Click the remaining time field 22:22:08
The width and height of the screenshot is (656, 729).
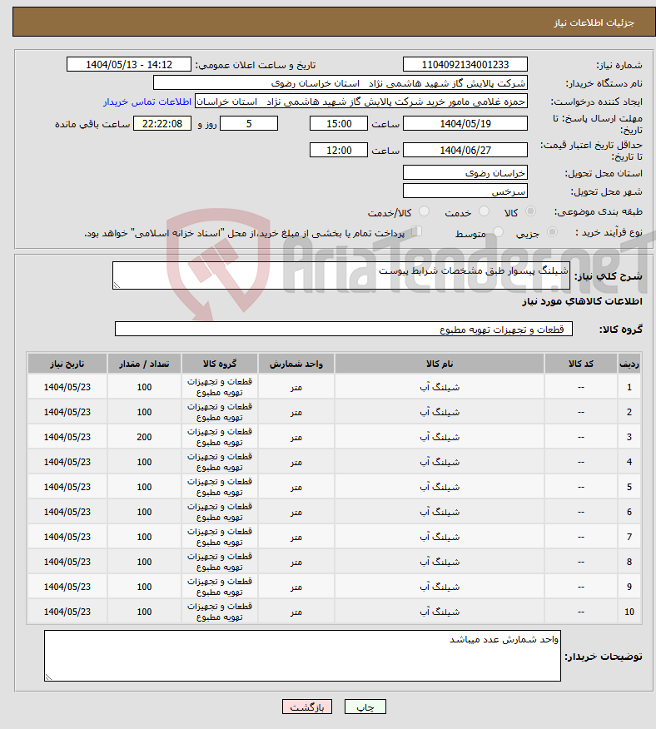162,124
